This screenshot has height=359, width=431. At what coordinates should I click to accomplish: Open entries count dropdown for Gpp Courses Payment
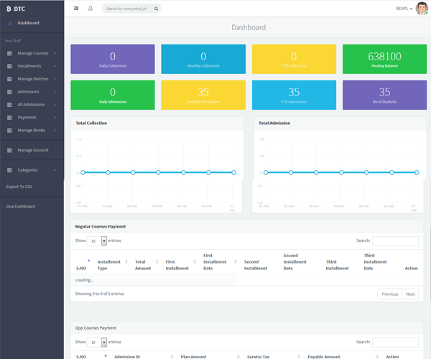pos(97,342)
